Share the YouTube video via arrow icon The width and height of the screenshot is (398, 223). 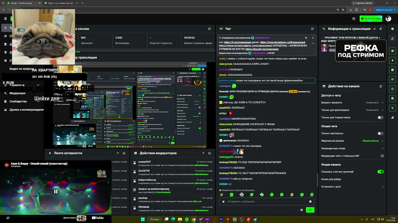coord(8,218)
